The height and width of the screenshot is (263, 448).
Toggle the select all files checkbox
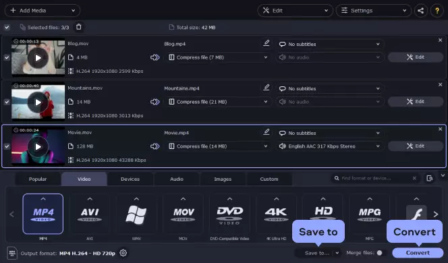(x=7, y=28)
